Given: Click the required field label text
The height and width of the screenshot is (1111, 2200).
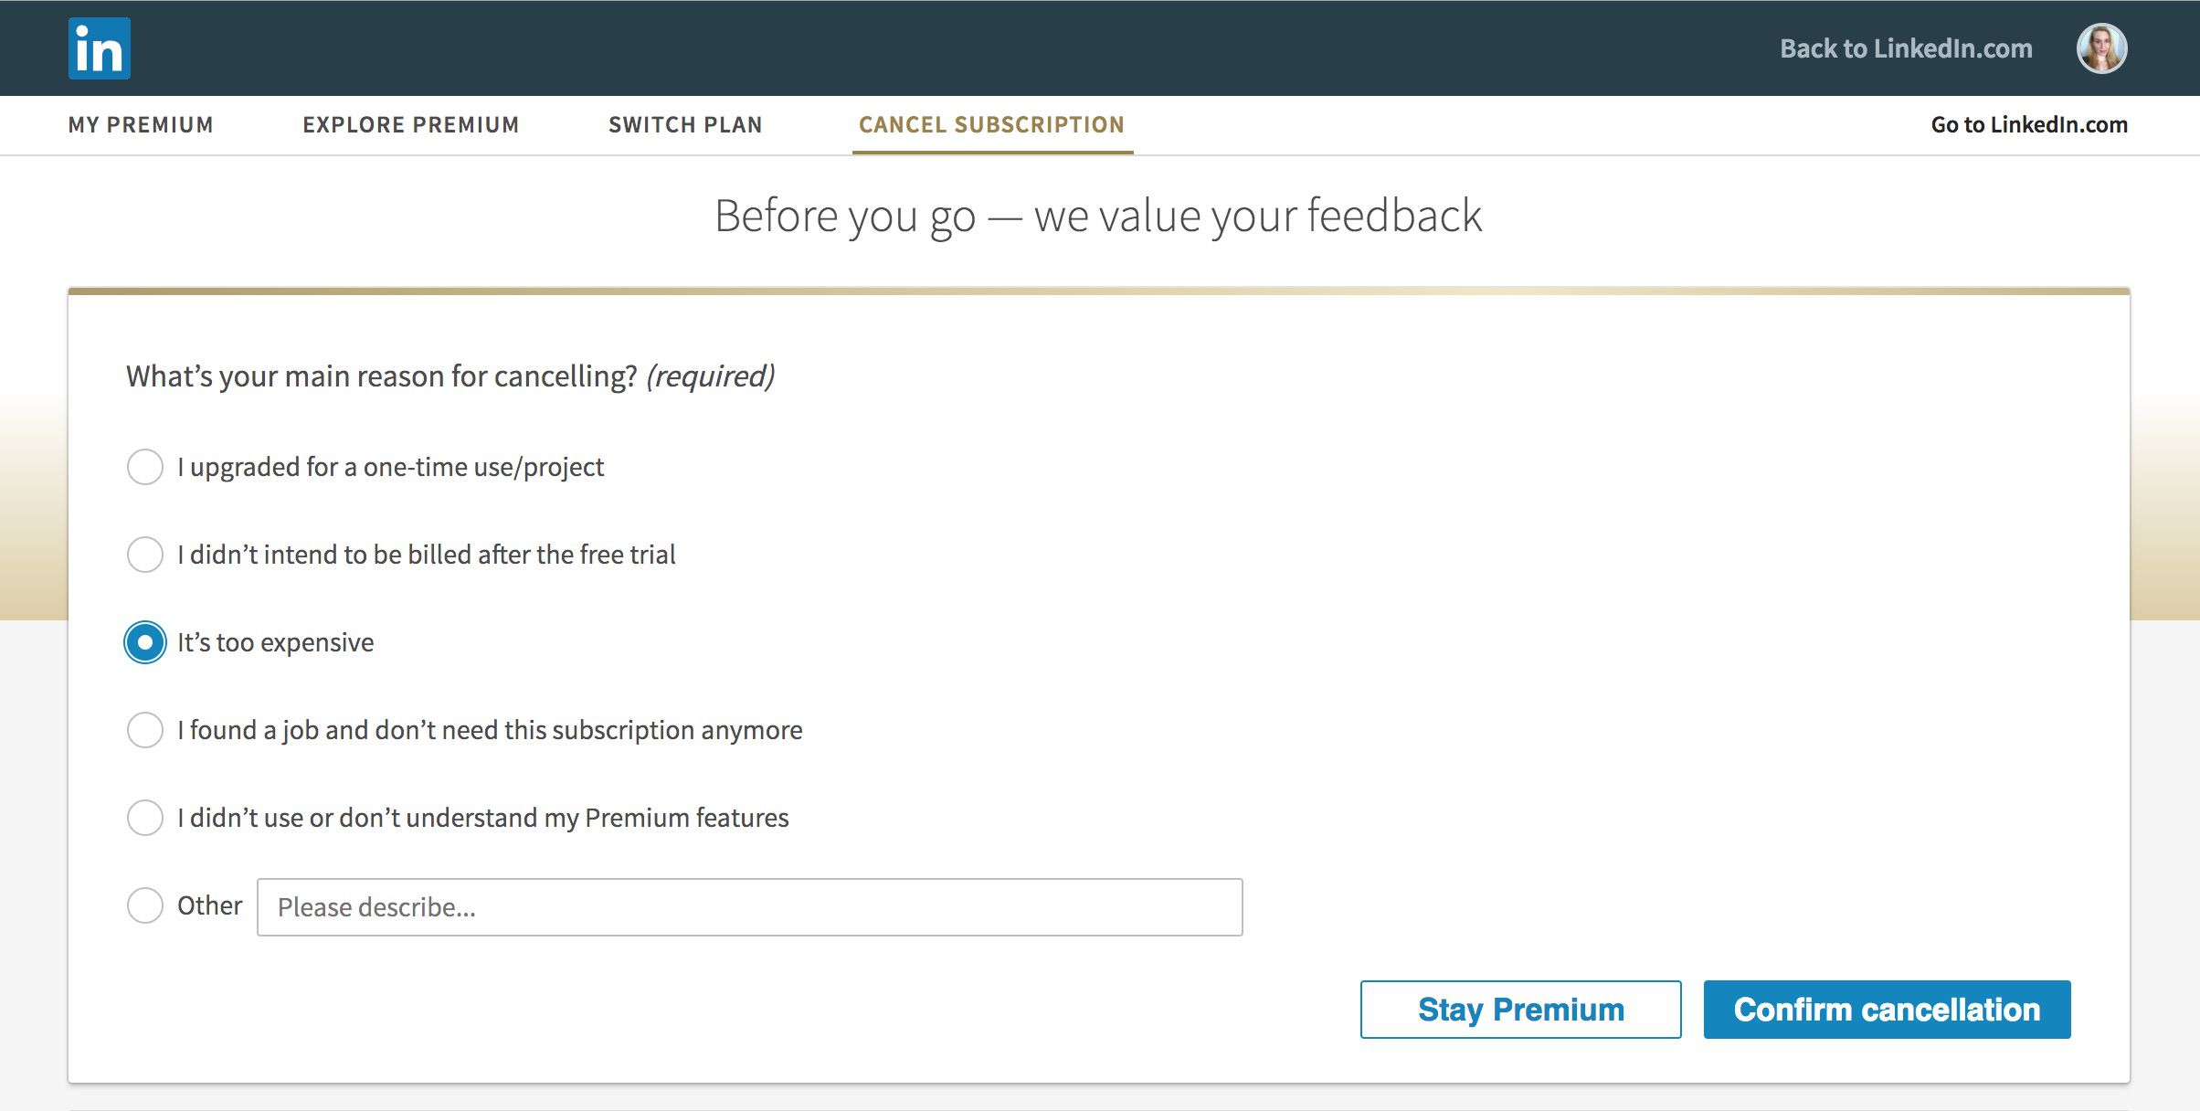Looking at the screenshot, I should click(450, 374).
